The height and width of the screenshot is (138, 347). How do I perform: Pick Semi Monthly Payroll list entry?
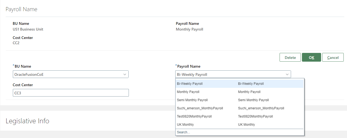[192, 100]
